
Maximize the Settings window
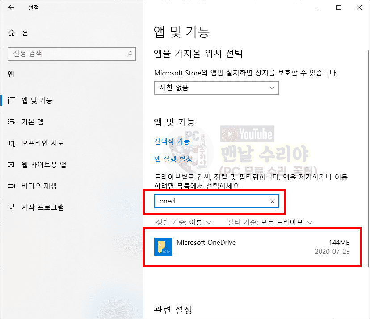339,8
